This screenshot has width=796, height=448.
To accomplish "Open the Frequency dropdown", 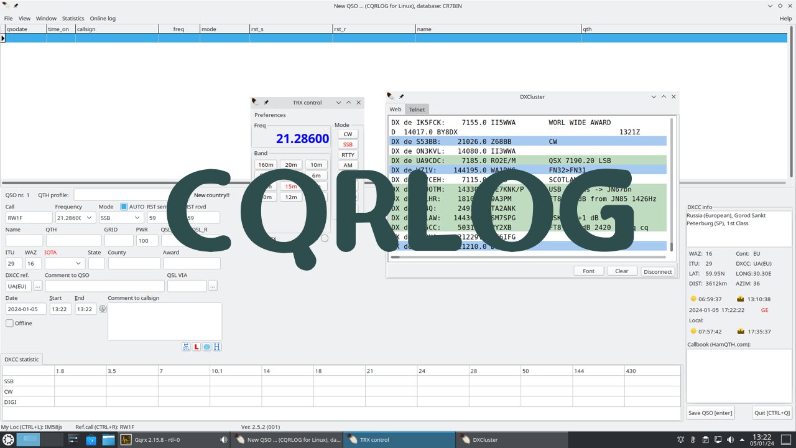I will [x=90, y=218].
